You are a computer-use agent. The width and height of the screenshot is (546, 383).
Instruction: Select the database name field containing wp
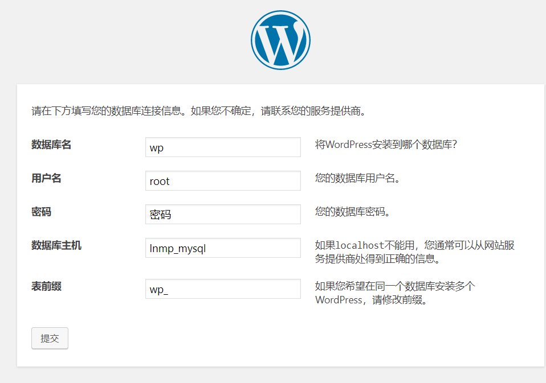click(x=222, y=147)
